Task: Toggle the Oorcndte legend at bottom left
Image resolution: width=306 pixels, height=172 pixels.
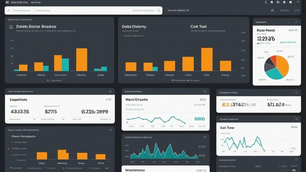Action: (x=16, y=168)
